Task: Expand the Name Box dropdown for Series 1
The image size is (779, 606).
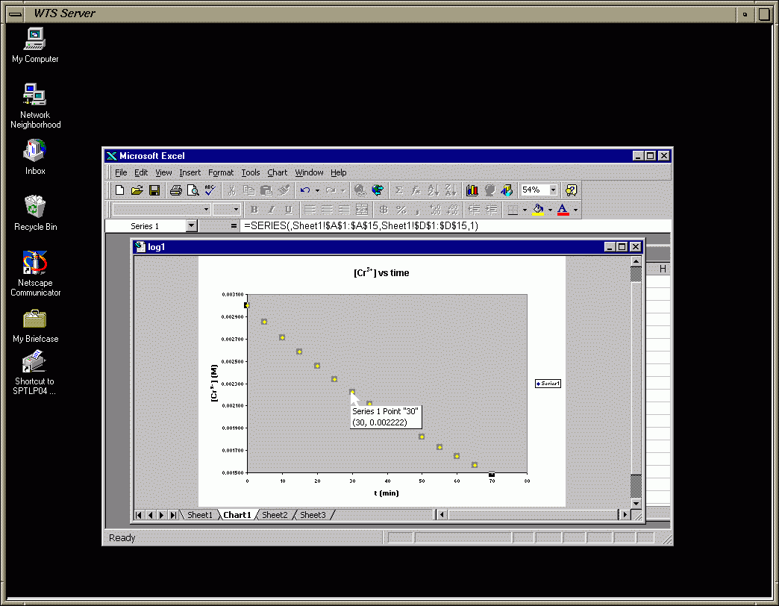Action: coord(191,226)
